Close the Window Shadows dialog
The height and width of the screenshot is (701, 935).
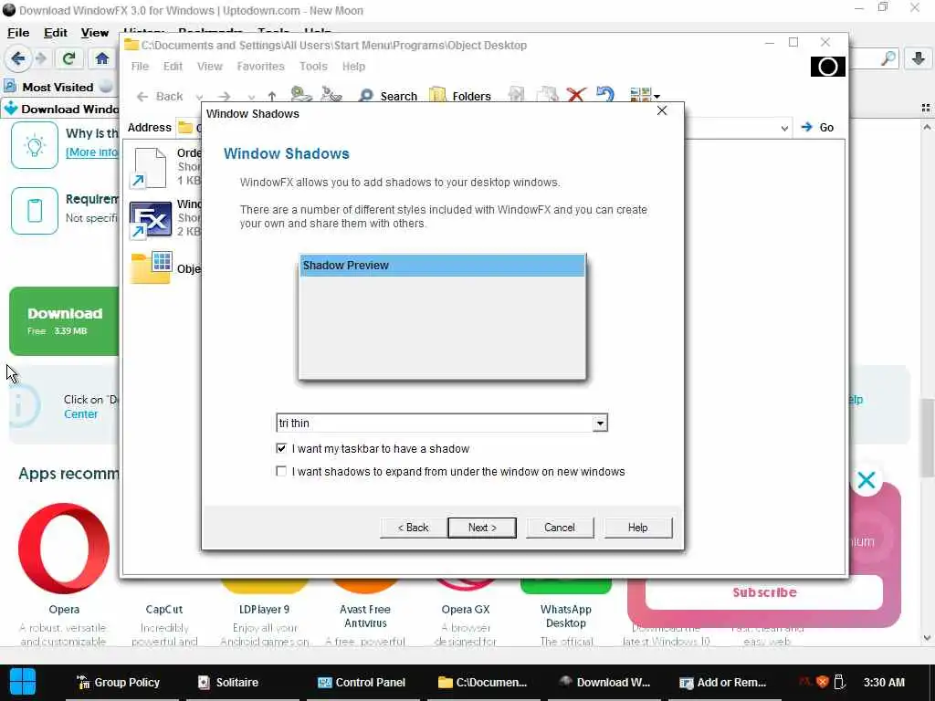(x=662, y=110)
